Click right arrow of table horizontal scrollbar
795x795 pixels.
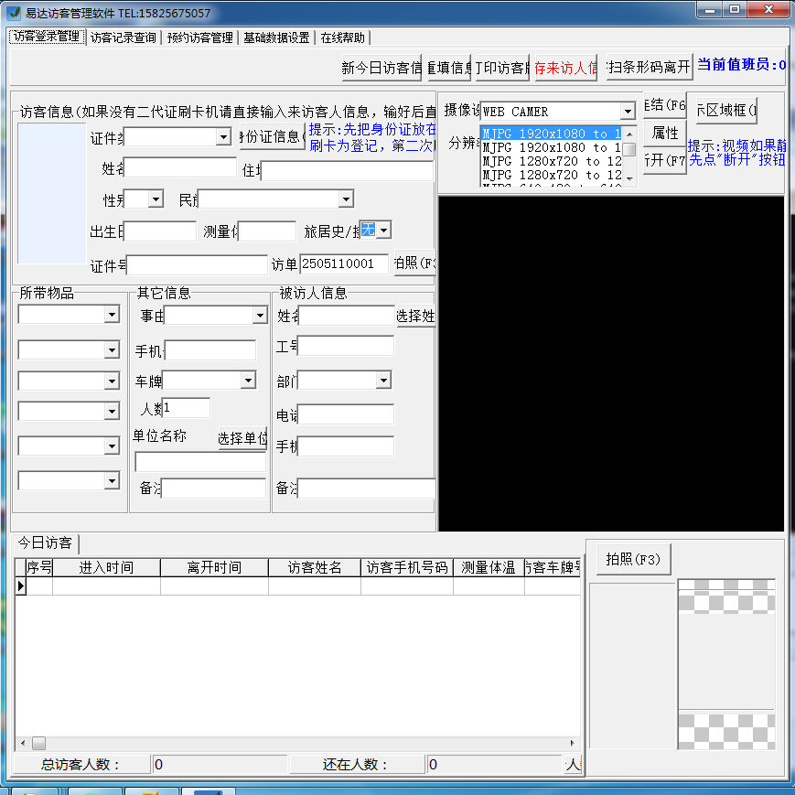point(573,743)
